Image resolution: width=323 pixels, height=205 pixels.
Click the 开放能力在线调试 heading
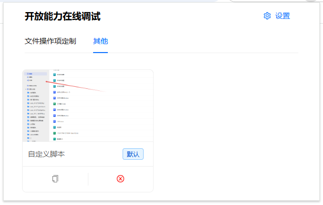63,16
